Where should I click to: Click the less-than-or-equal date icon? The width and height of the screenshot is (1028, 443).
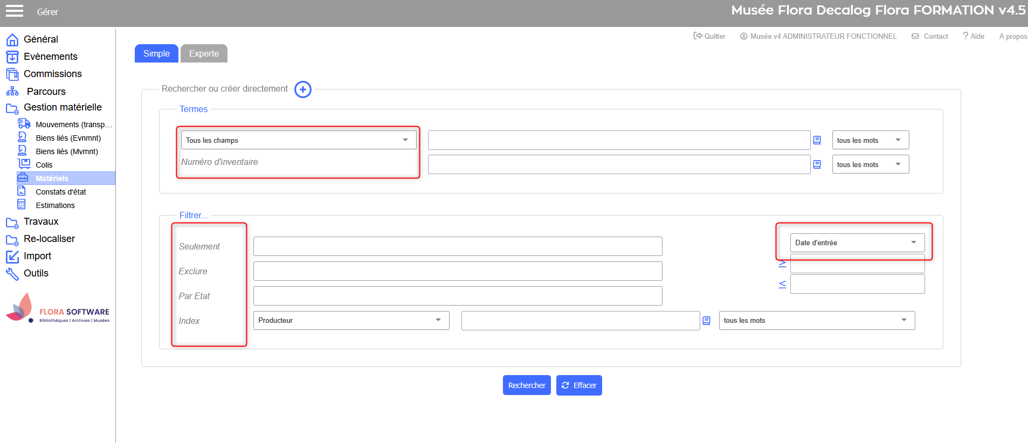pyautogui.click(x=782, y=284)
